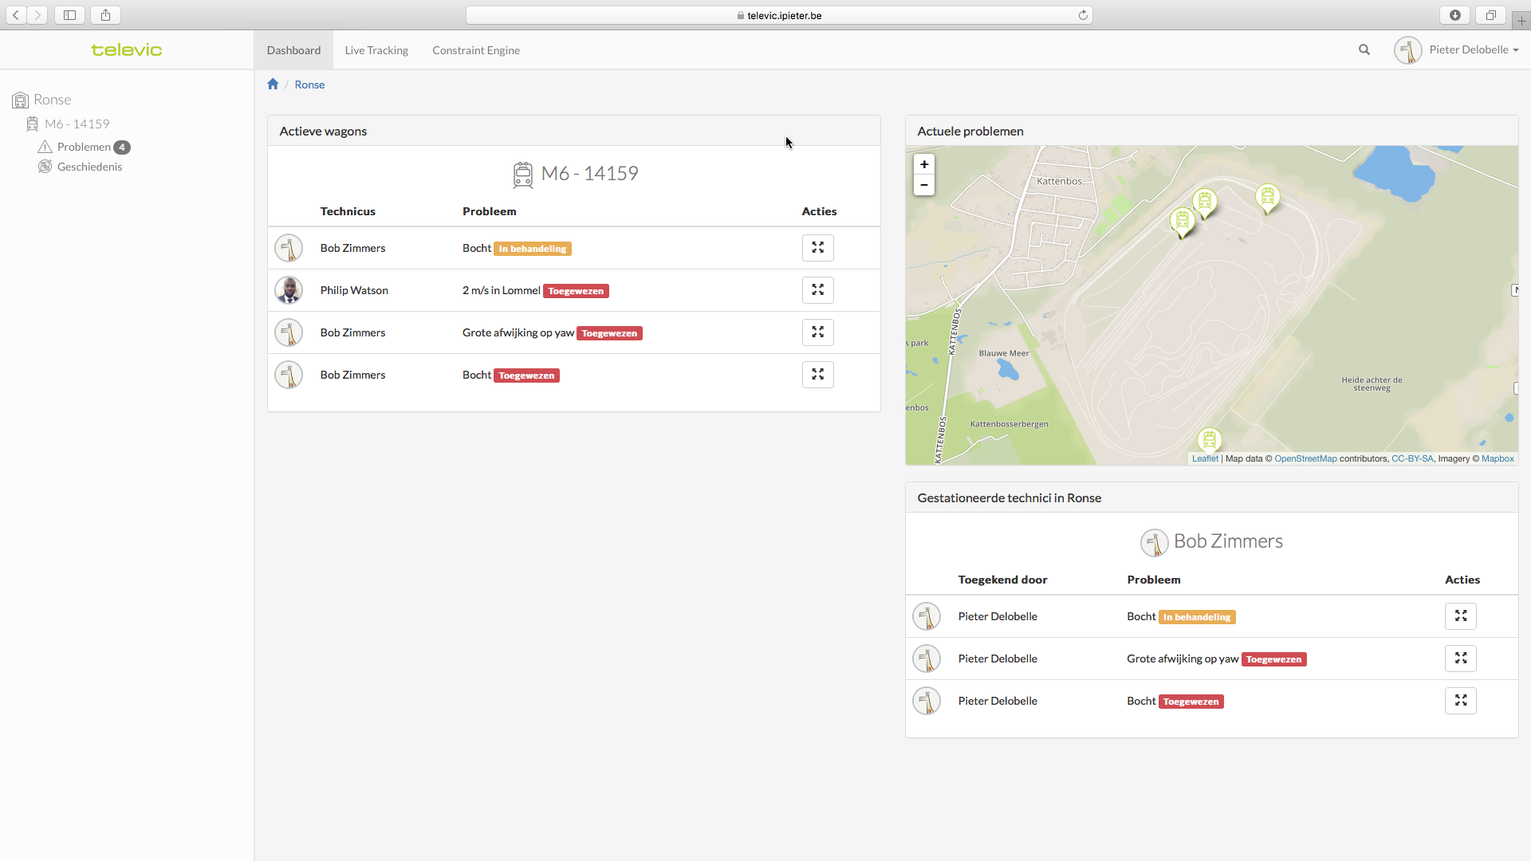The image size is (1531, 861).
Task: Click the search magnifier icon
Action: (x=1364, y=49)
